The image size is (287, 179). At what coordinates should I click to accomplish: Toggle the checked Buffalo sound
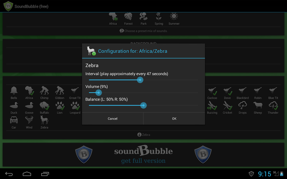[x=44, y=105]
